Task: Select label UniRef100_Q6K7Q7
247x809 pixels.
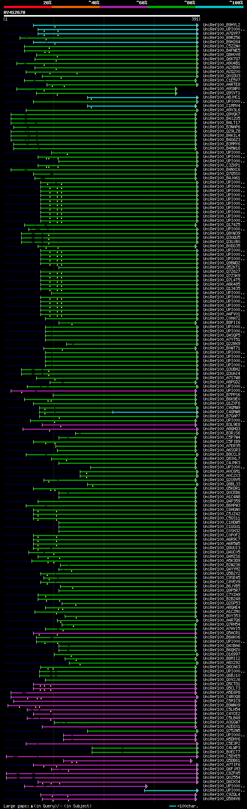Action: tap(222, 59)
